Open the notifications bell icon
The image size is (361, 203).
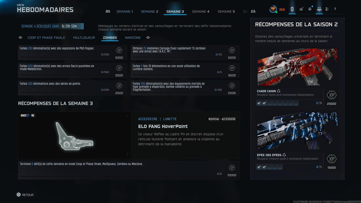[x=310, y=9]
